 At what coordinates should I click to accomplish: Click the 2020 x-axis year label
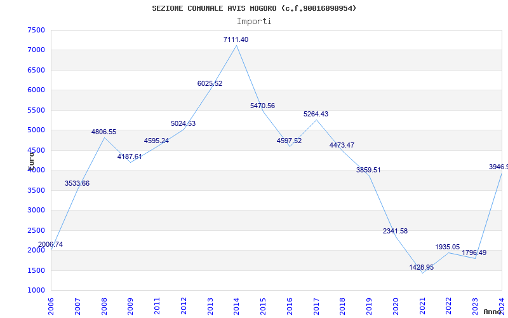point(396,307)
